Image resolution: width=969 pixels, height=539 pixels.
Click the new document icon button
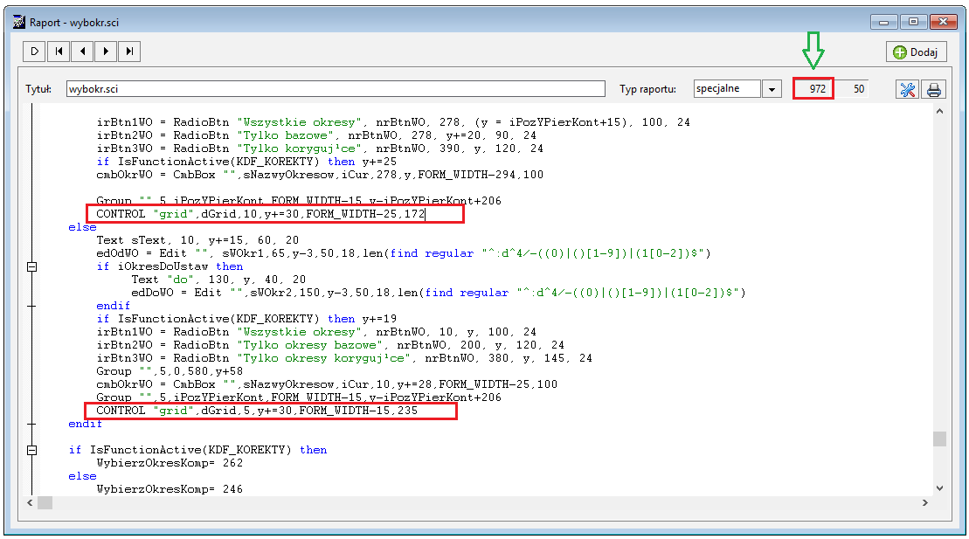tap(35, 52)
